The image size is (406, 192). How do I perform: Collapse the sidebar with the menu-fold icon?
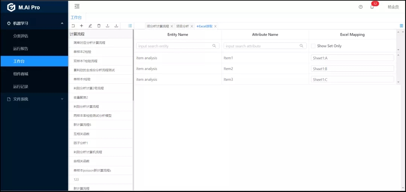77,6
